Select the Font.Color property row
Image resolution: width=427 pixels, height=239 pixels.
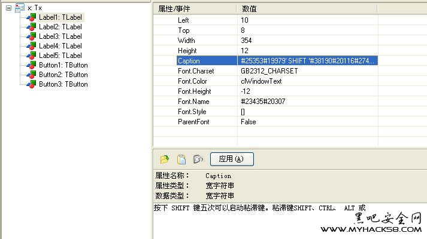click(x=192, y=81)
